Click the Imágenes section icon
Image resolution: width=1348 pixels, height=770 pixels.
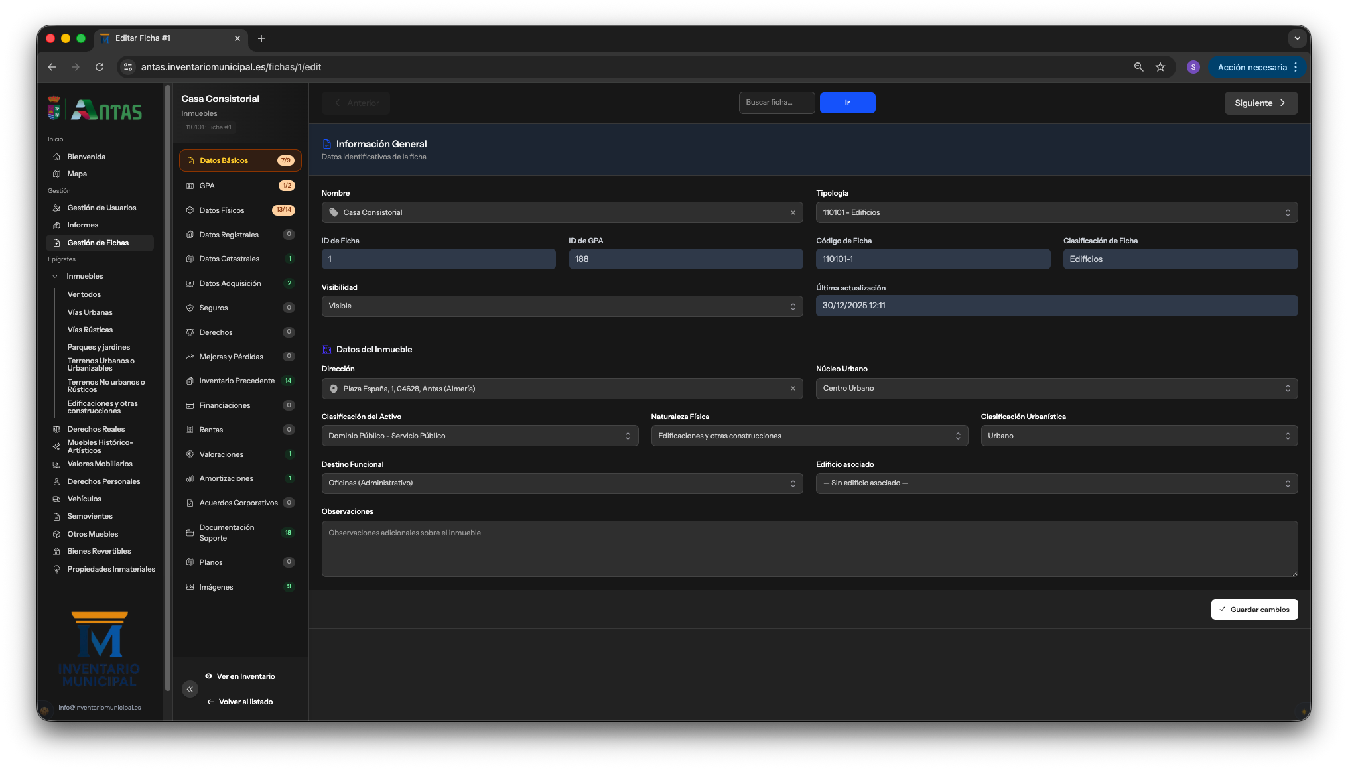(189, 586)
